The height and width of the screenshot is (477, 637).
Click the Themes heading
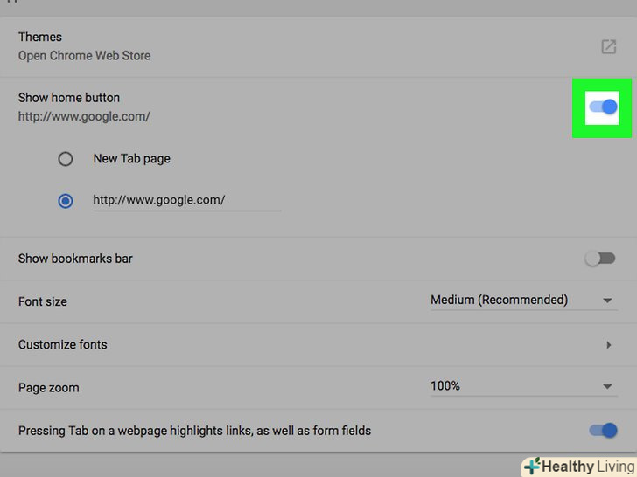tap(40, 37)
